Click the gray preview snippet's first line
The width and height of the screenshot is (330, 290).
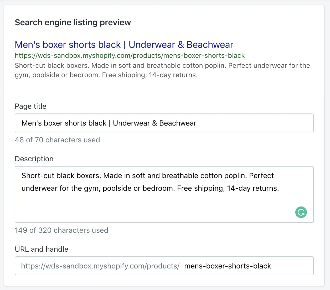162,65
